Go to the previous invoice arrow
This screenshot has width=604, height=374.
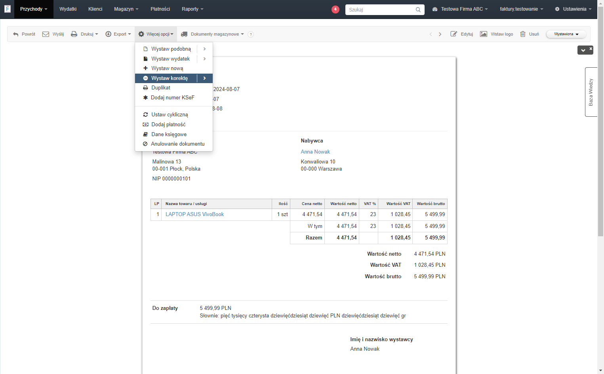coord(431,34)
